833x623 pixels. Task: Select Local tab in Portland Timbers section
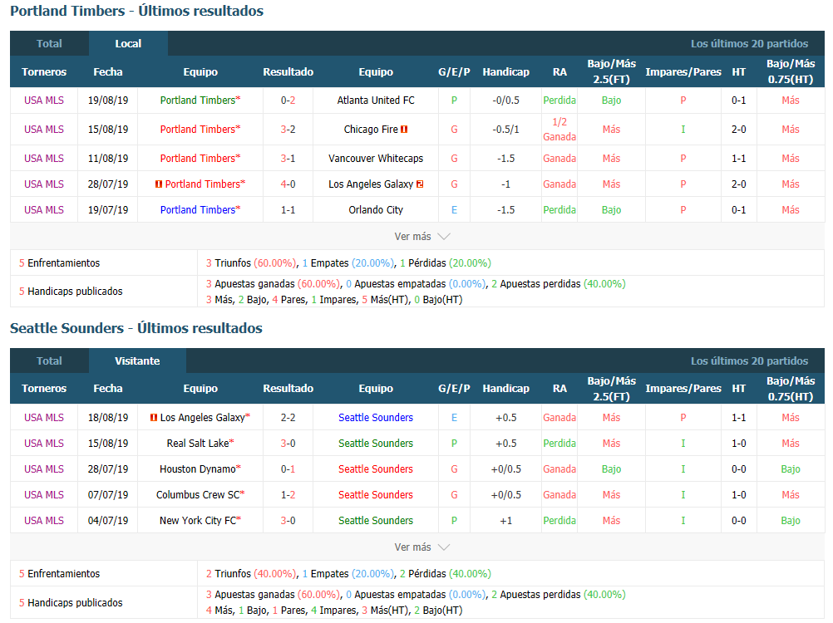click(128, 43)
